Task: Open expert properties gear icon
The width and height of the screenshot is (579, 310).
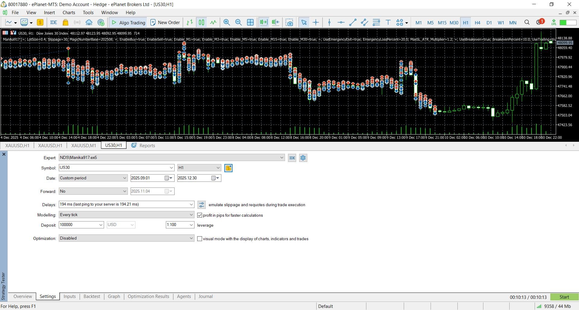Action: (303, 158)
